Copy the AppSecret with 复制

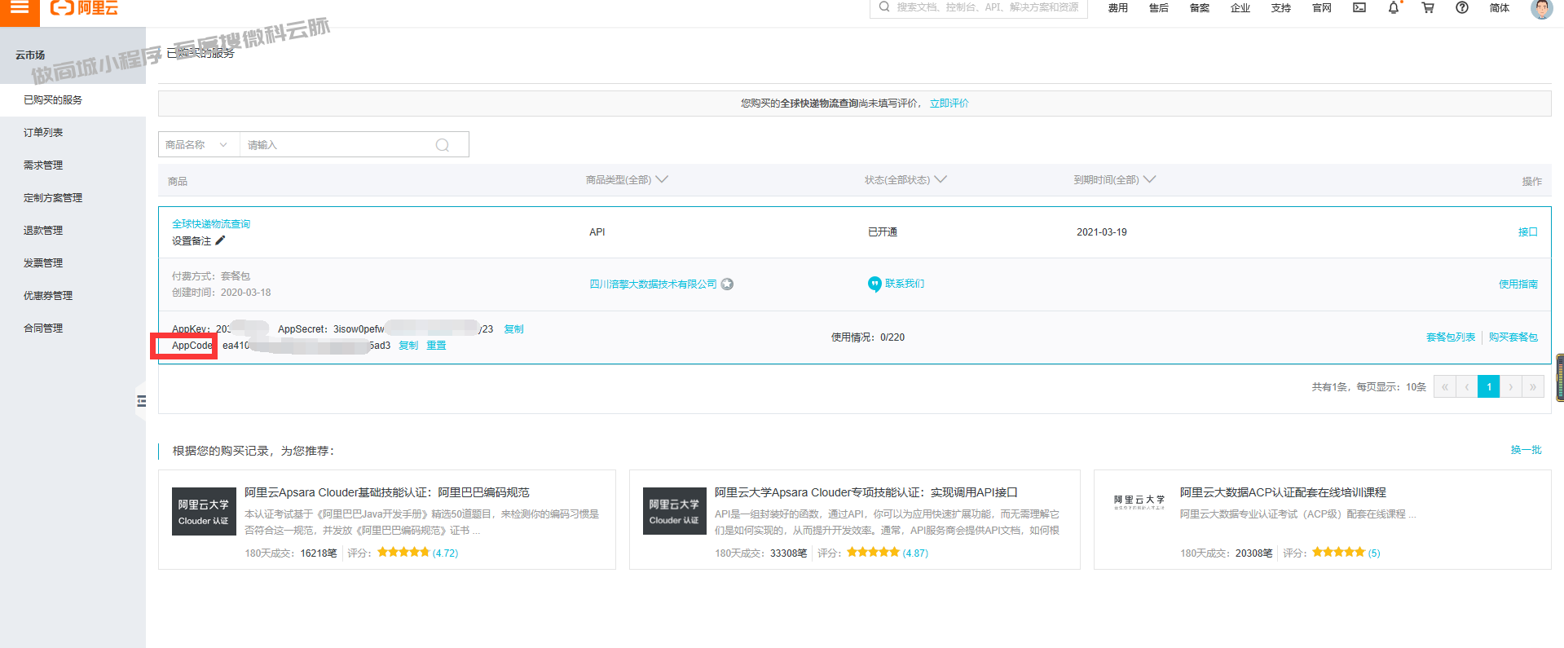pos(513,329)
